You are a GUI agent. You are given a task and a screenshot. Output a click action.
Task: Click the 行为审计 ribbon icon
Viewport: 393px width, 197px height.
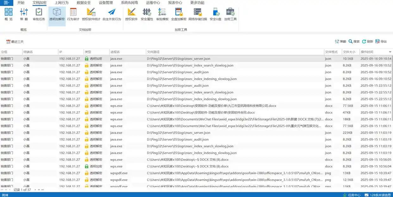tap(73, 14)
